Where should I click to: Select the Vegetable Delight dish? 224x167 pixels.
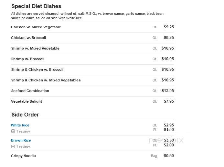[x=27, y=101]
